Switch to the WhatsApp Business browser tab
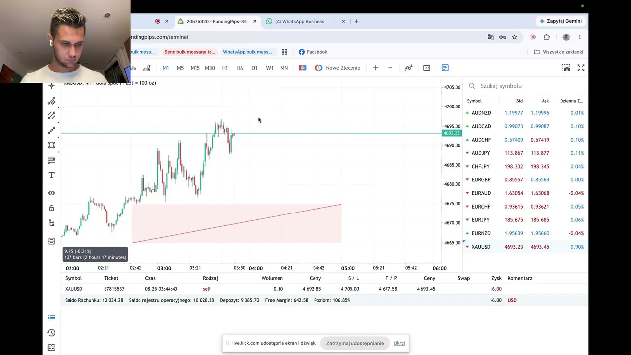Viewport: 631px width, 355px height. (306, 21)
